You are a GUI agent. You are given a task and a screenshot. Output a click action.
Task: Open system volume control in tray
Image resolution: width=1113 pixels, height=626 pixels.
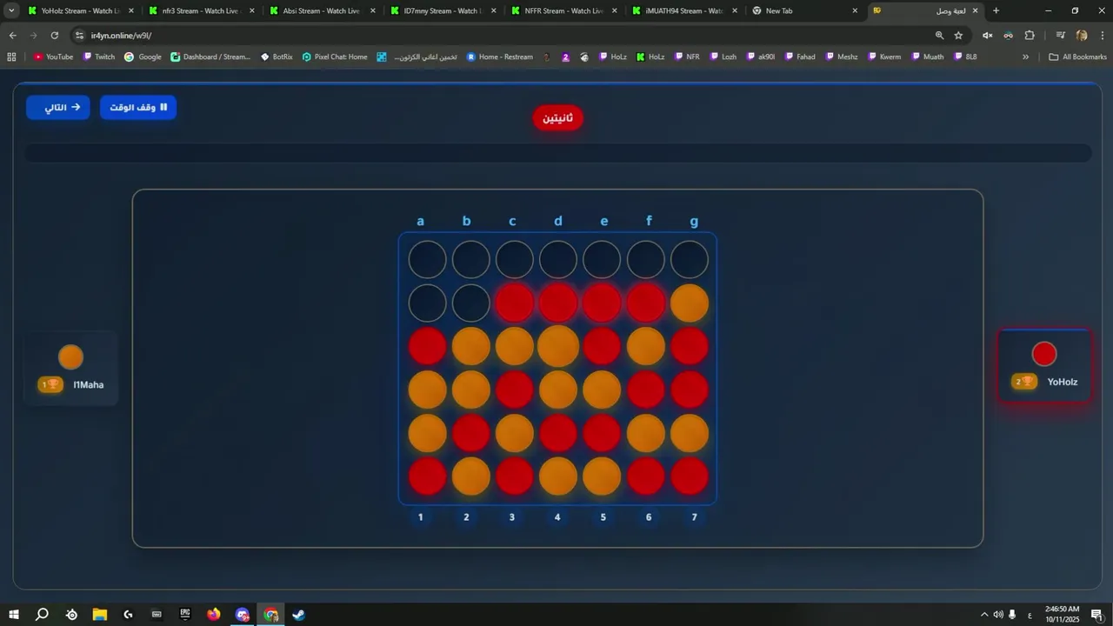998,615
